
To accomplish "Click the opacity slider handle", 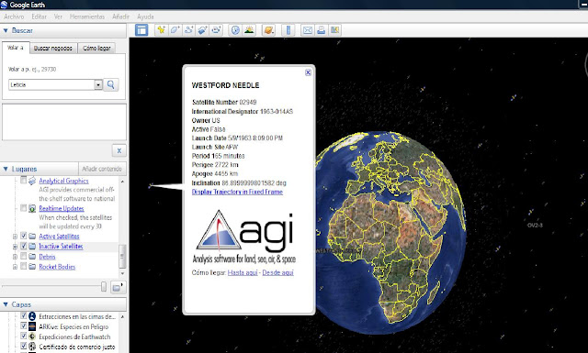I will pyautogui.click(x=104, y=287).
